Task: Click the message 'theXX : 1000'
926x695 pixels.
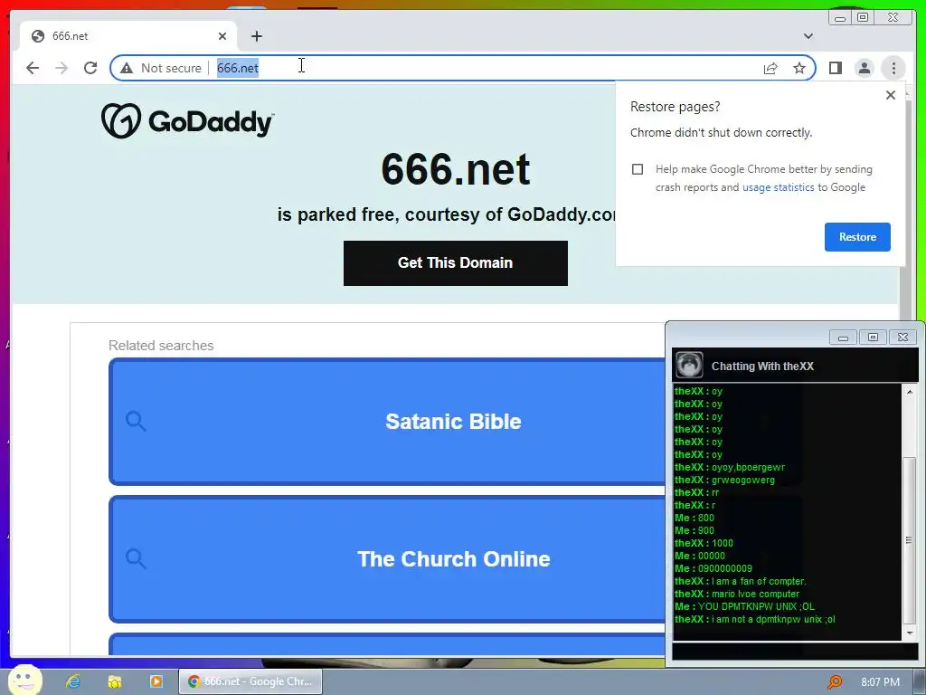Action: [704, 543]
